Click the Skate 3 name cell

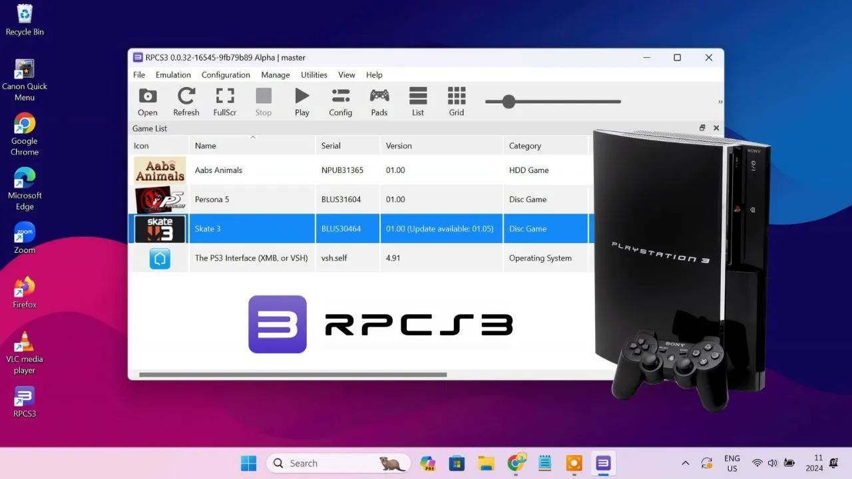click(x=252, y=229)
